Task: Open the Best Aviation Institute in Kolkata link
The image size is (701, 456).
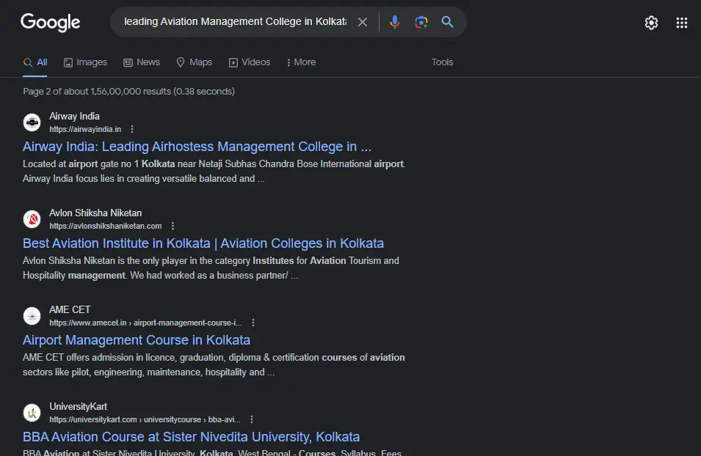Action: pyautogui.click(x=203, y=243)
